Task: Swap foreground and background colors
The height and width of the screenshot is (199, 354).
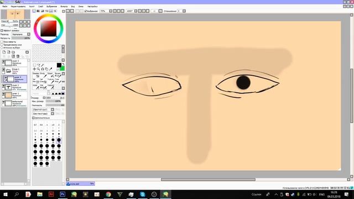Action: pyautogui.click(x=63, y=64)
